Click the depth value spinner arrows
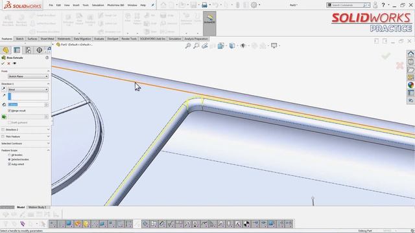Image resolution: width=415 pixels, height=233 pixels. pyautogui.click(x=47, y=105)
